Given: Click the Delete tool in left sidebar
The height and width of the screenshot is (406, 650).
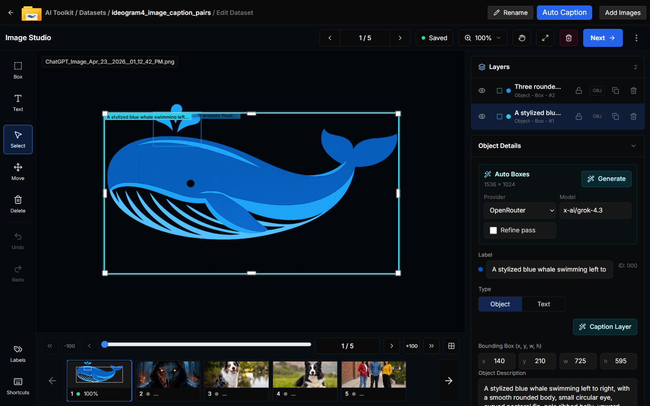Looking at the screenshot, I should pos(18,204).
